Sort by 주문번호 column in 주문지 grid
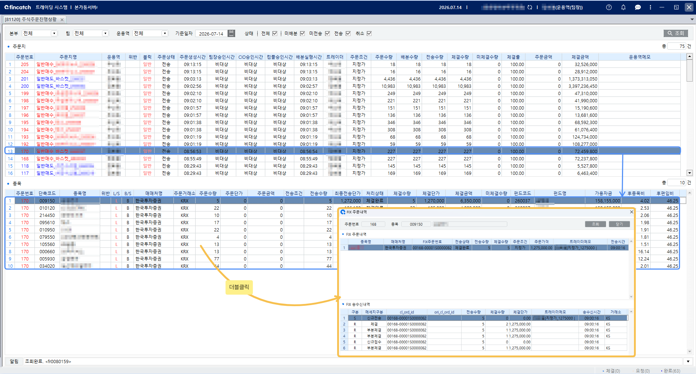The height and width of the screenshot is (374, 696). 25,57
